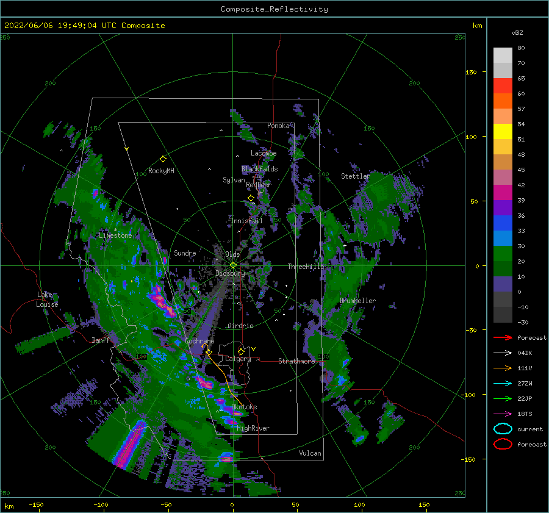Image resolution: width=549 pixels, height=513 pixels.
Task: Select the magenta 39–42 dBZ swatch
Action: (x=503, y=193)
